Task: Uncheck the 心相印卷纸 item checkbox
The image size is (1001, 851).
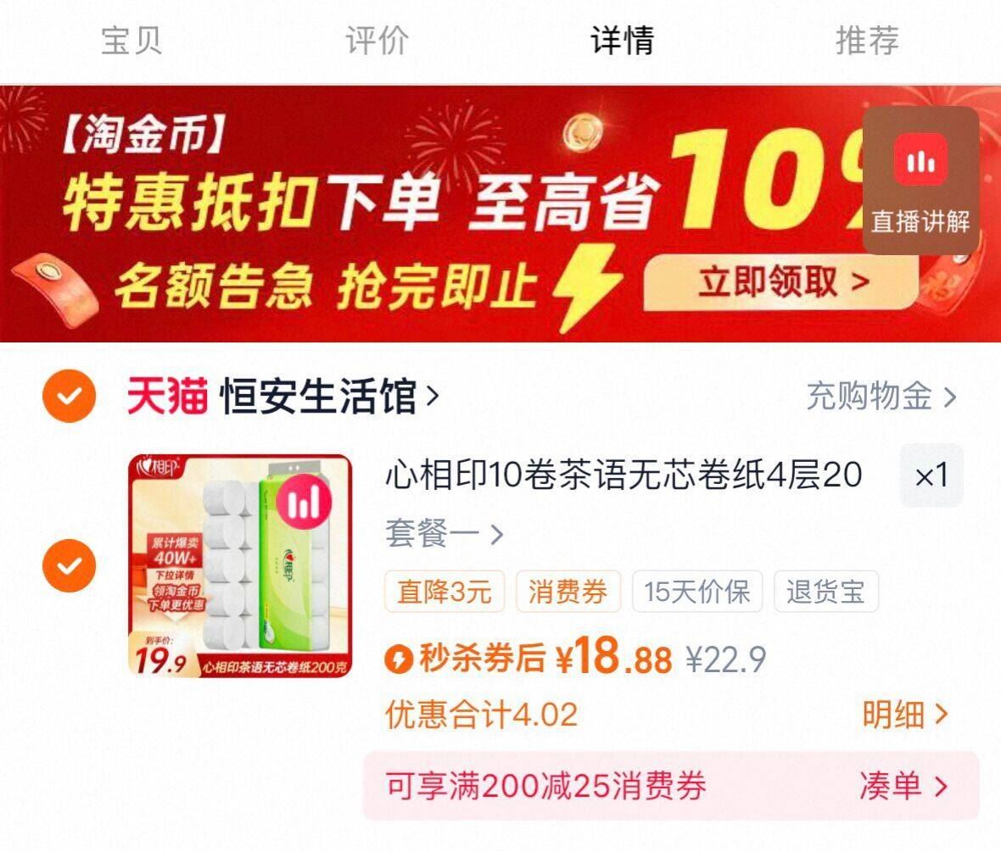Action: [69, 565]
